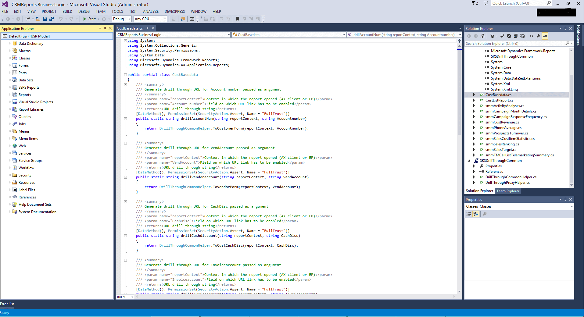The height and width of the screenshot is (317, 584).
Task: Select smmSalesRanking.cs file
Action: coord(502,144)
